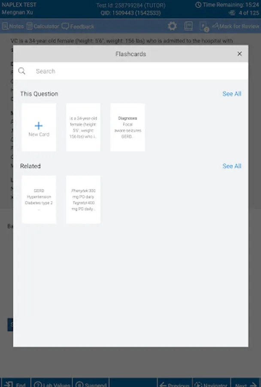Open the Diagnoses Focal aware seizures card

(x=127, y=127)
